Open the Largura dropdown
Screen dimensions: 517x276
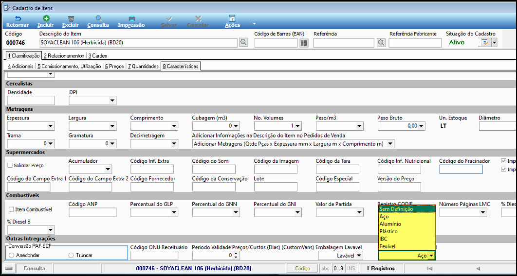click(x=112, y=126)
